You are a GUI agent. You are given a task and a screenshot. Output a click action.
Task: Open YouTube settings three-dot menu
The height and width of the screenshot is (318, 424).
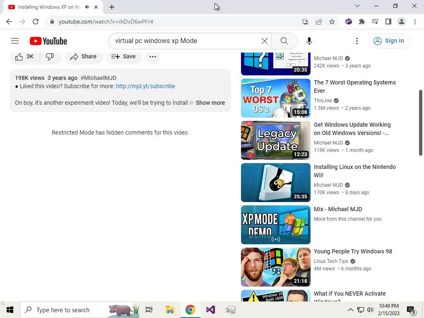click(357, 41)
